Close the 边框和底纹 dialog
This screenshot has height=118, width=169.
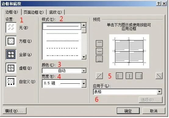coord(164,4)
